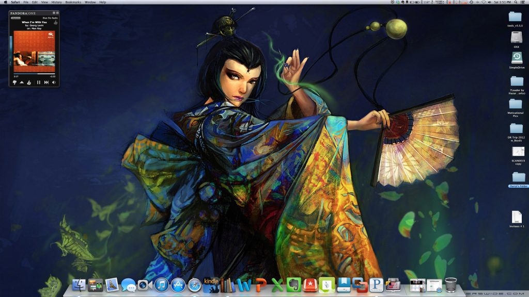Open the Time Machine menu bar icon
The height and width of the screenshot is (297, 529).
(471, 2)
